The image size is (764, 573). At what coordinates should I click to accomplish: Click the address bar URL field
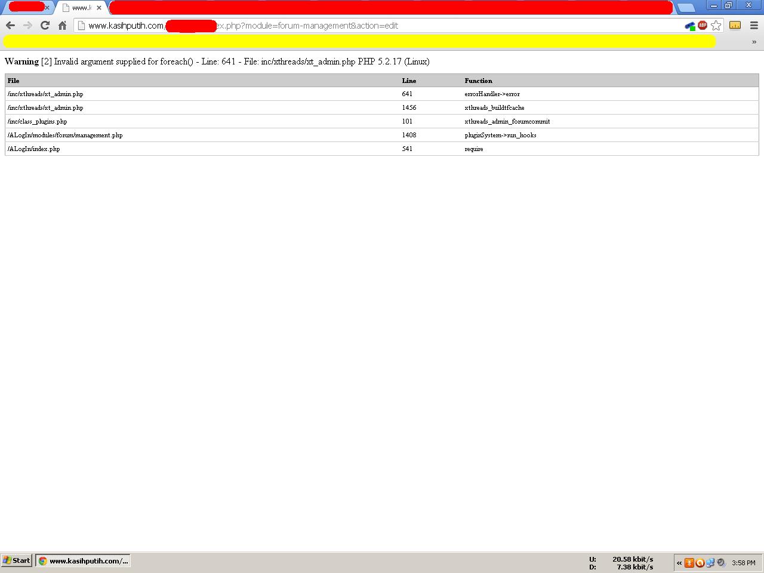tap(382, 26)
